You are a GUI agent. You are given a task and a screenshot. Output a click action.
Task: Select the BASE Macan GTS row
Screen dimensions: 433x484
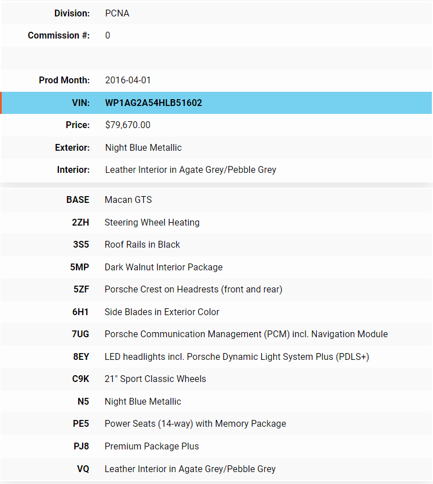[x=128, y=200]
